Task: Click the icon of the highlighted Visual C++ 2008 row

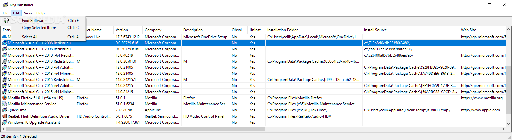Action: (x=5, y=43)
